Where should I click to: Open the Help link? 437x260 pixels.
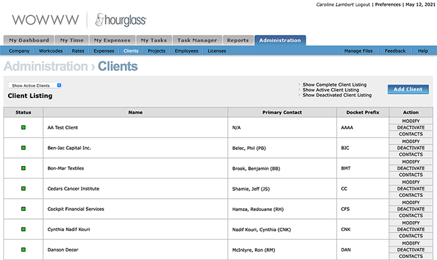pyautogui.click(x=423, y=51)
